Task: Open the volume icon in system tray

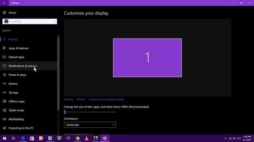Action: (x=235, y=138)
